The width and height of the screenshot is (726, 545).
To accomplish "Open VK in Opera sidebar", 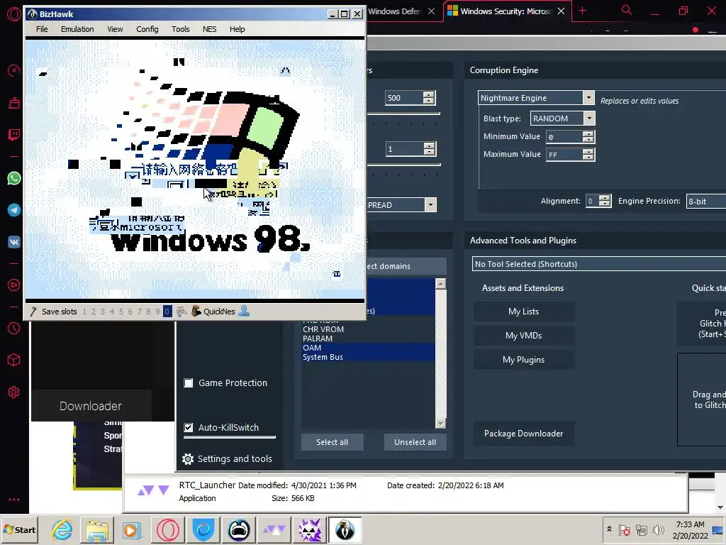I will point(14,242).
